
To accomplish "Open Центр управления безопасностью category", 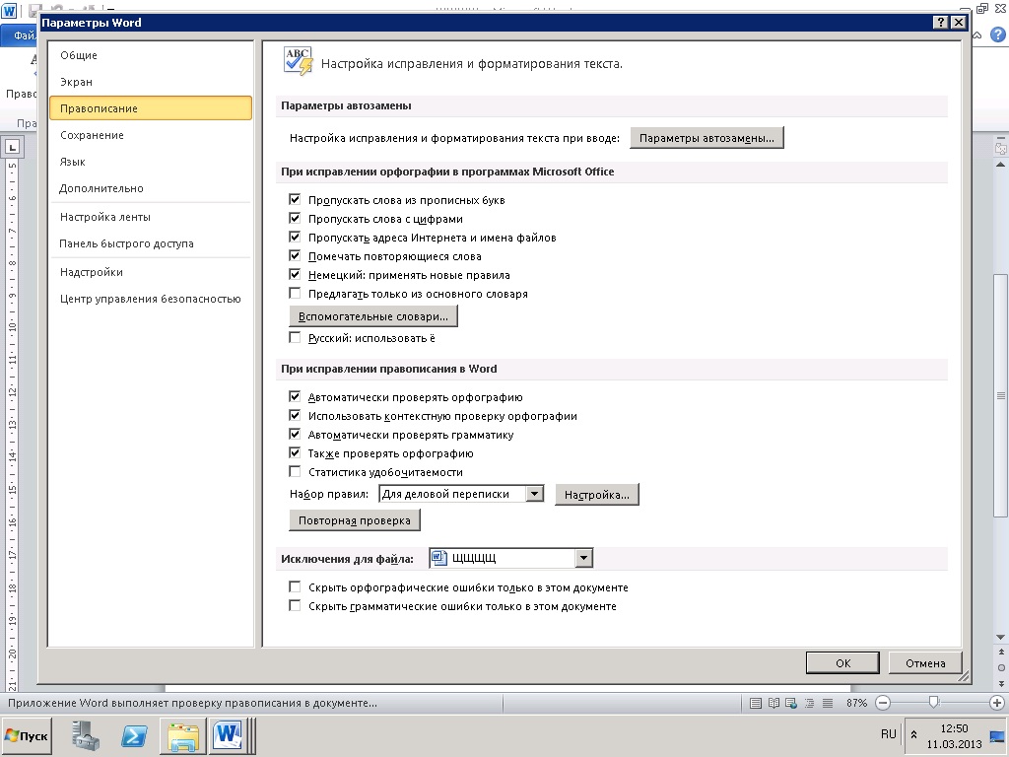I will [151, 299].
